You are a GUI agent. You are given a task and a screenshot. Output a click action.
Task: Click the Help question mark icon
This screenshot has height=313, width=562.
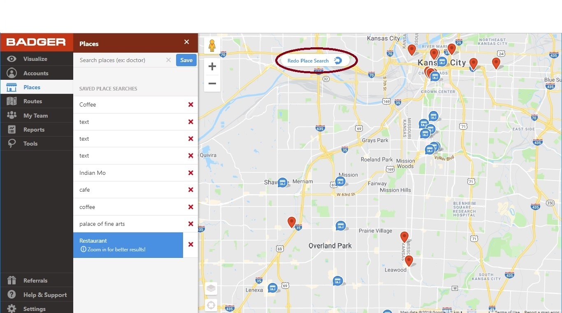pyautogui.click(x=12, y=294)
